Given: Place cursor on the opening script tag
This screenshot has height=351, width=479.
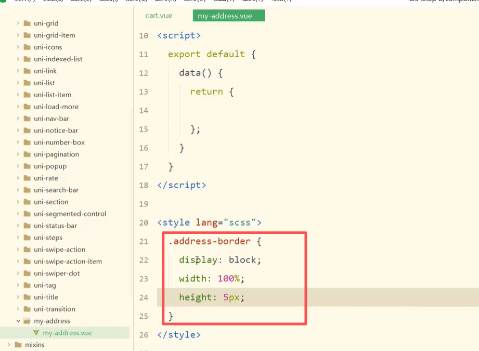Looking at the screenshot, I should (x=179, y=35).
